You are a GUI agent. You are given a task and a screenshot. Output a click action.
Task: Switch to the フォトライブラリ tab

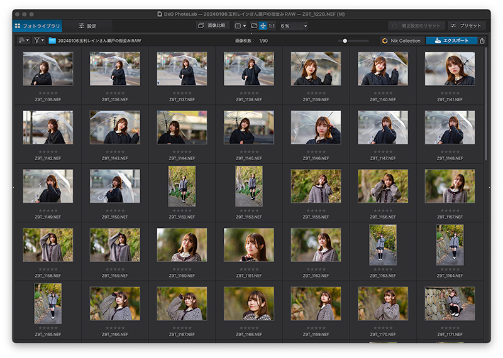coord(38,26)
